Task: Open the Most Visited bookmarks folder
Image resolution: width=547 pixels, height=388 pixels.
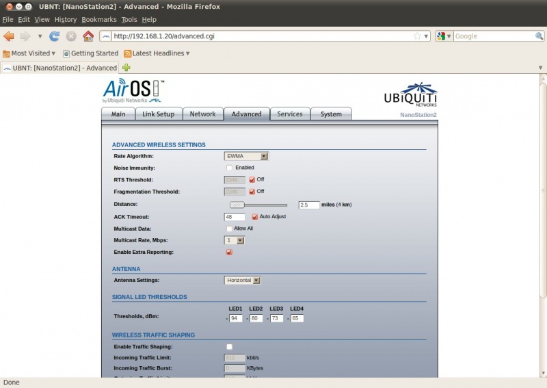Action: tap(30, 53)
